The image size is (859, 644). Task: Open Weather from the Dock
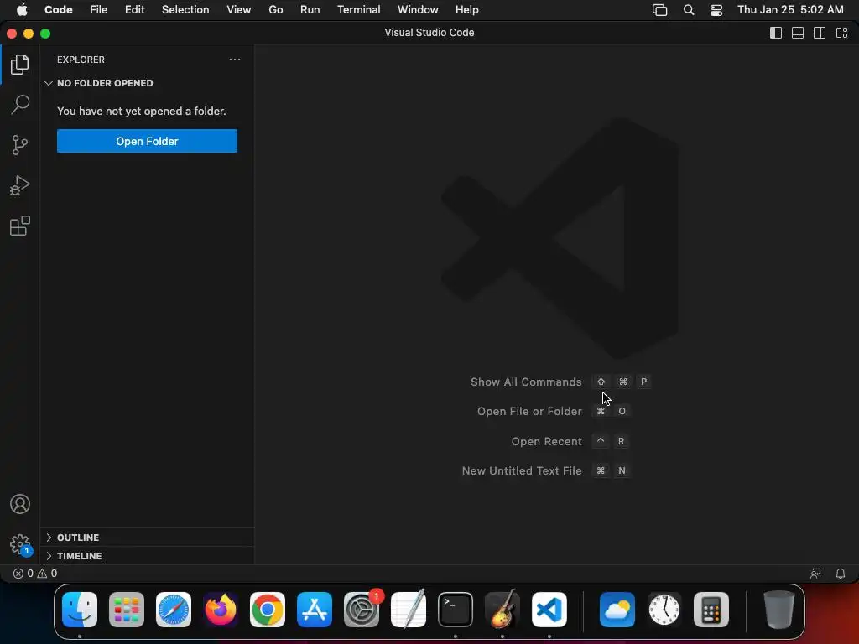click(x=617, y=610)
